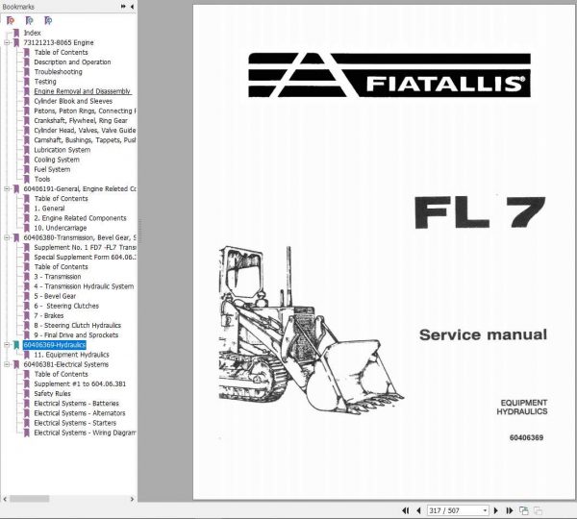Open the Cooling System bookmark

[57, 160]
